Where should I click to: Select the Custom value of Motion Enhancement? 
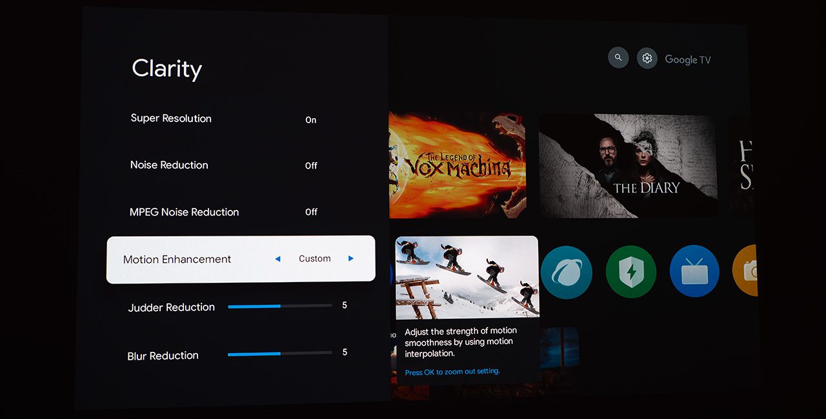pos(314,259)
